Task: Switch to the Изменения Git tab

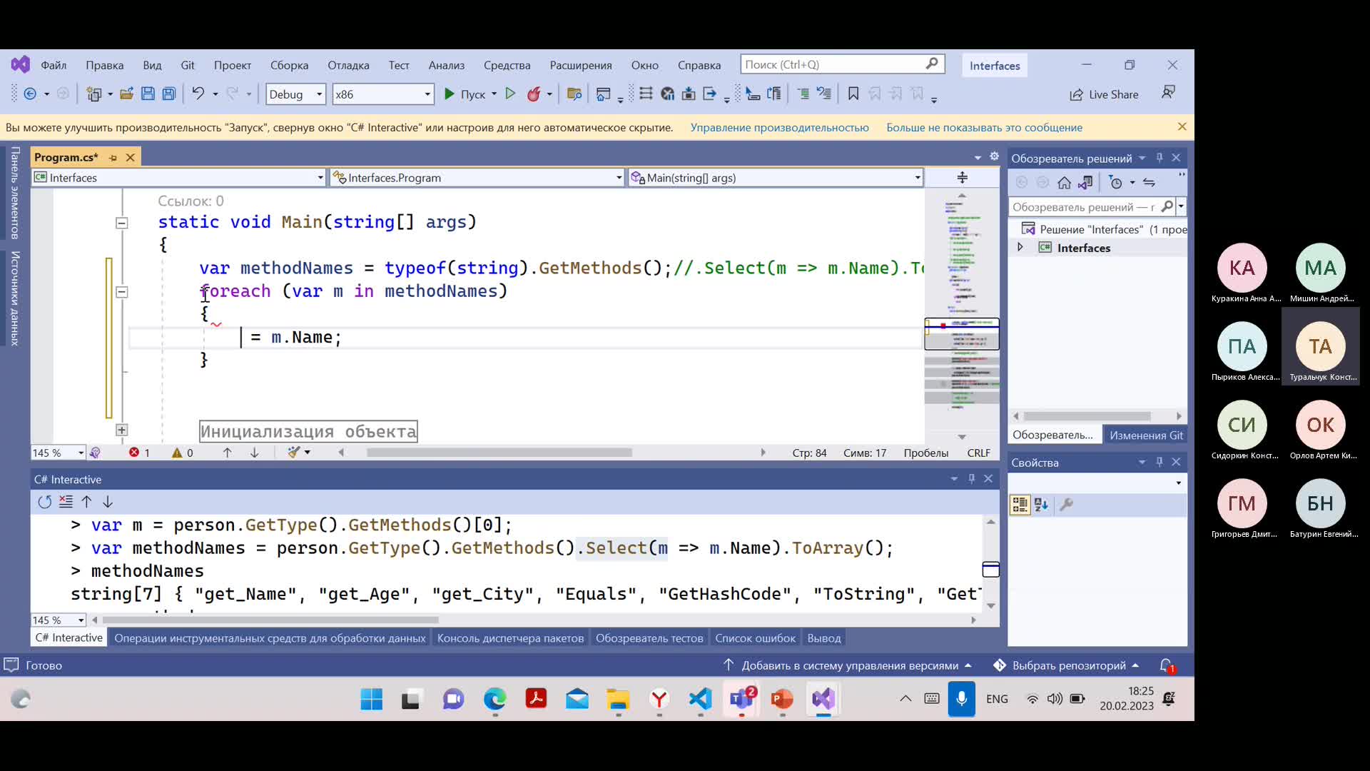Action: 1146,435
